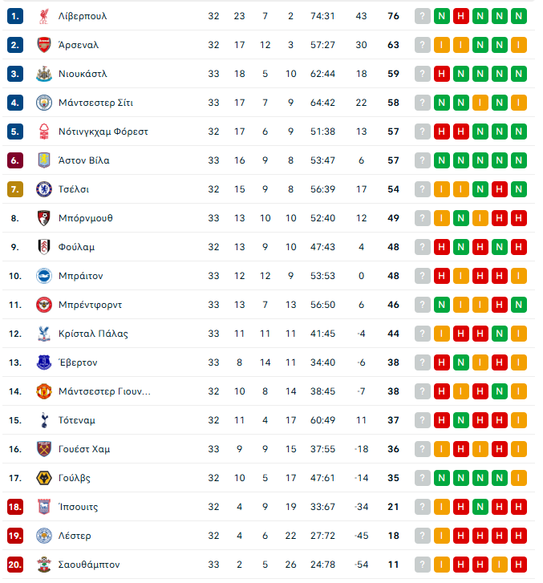Click the Everton club crest

point(44,362)
